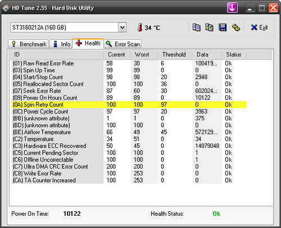Click the copy screenshot to clipboard icon
This screenshot has height=228, width=281.
pos(210,27)
